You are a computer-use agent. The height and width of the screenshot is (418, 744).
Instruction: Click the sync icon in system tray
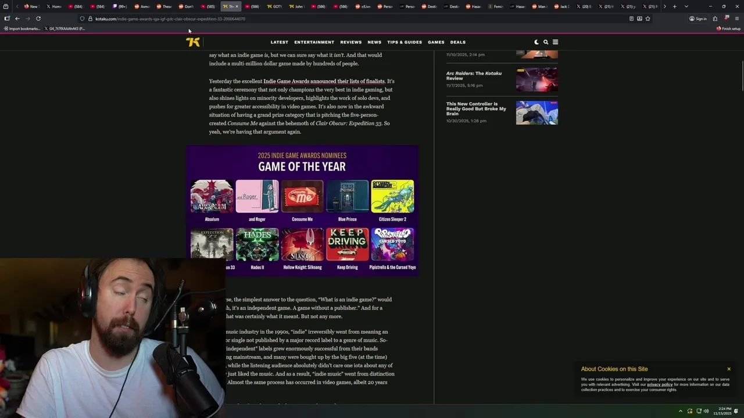pos(690,411)
